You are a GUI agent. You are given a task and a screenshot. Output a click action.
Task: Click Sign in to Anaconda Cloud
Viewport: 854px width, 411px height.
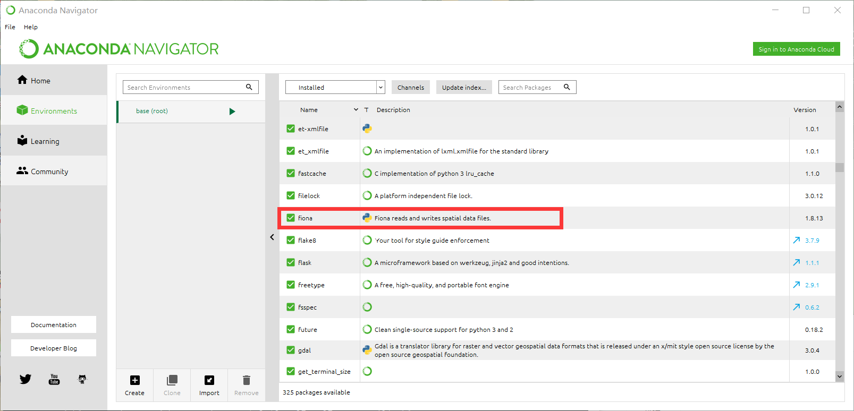(796, 49)
